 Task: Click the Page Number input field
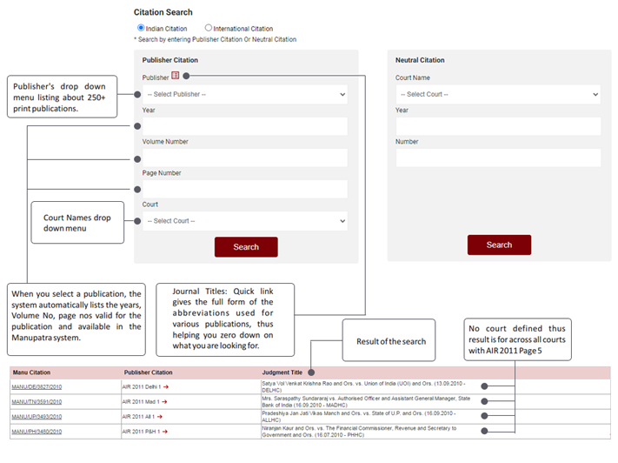245,189
